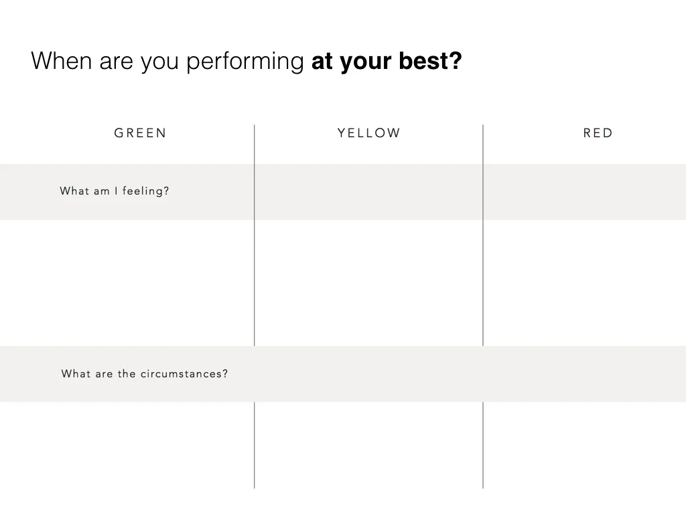Click the blank RED cell below the feeling row

585,283
